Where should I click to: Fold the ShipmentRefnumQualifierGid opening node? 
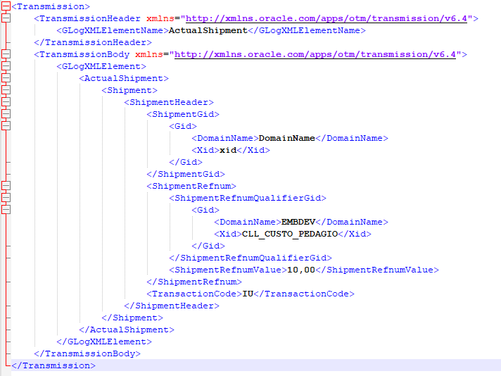tap(6, 198)
